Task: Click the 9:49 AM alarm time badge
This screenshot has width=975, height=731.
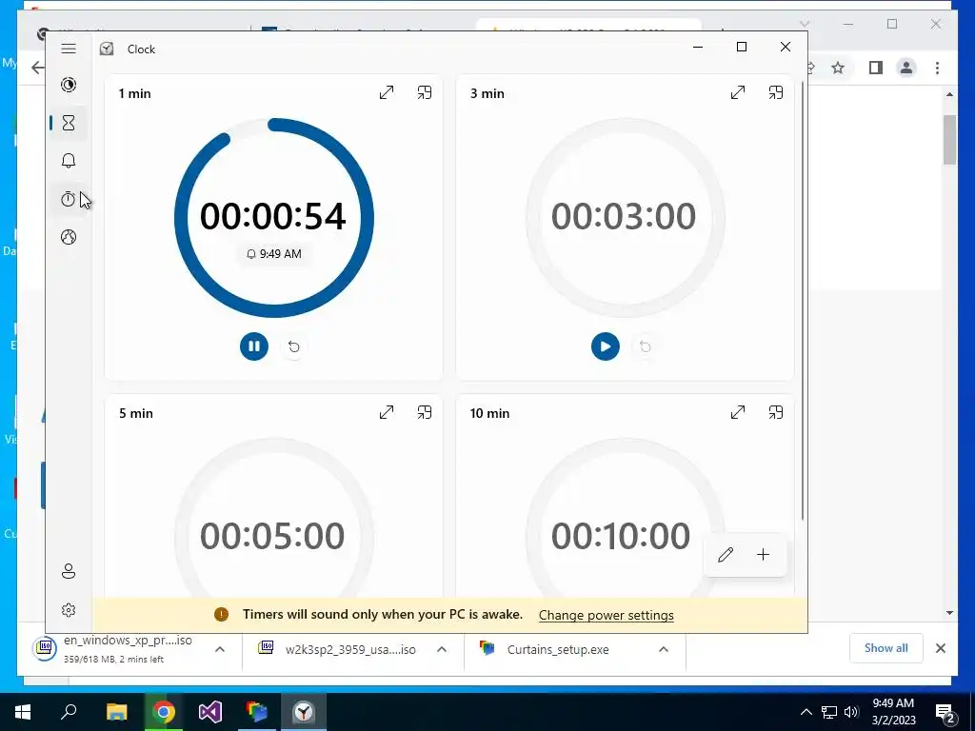Action: [274, 253]
